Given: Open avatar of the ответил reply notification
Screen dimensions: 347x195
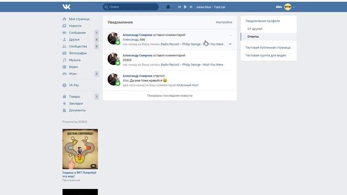Looking at the screenshot, I should (113, 80).
